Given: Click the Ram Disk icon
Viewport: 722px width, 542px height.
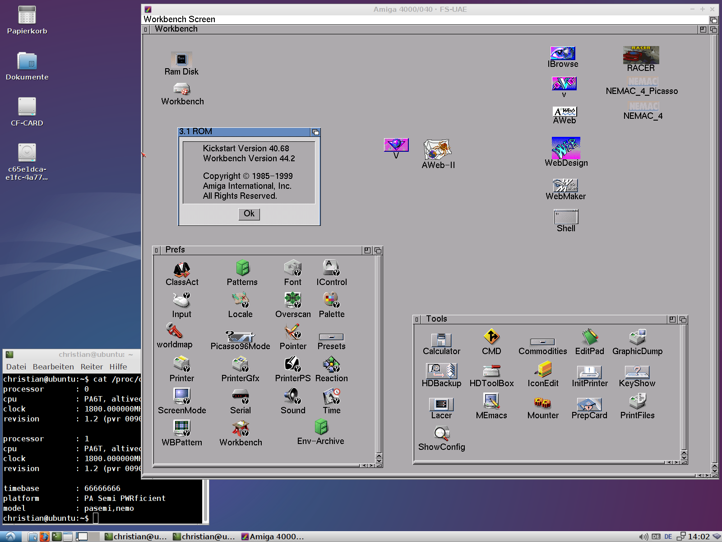Looking at the screenshot, I should pyautogui.click(x=181, y=60).
